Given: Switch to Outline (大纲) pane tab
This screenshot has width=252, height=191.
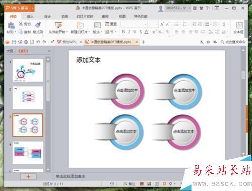Looking at the screenshot, I should click(10, 51).
